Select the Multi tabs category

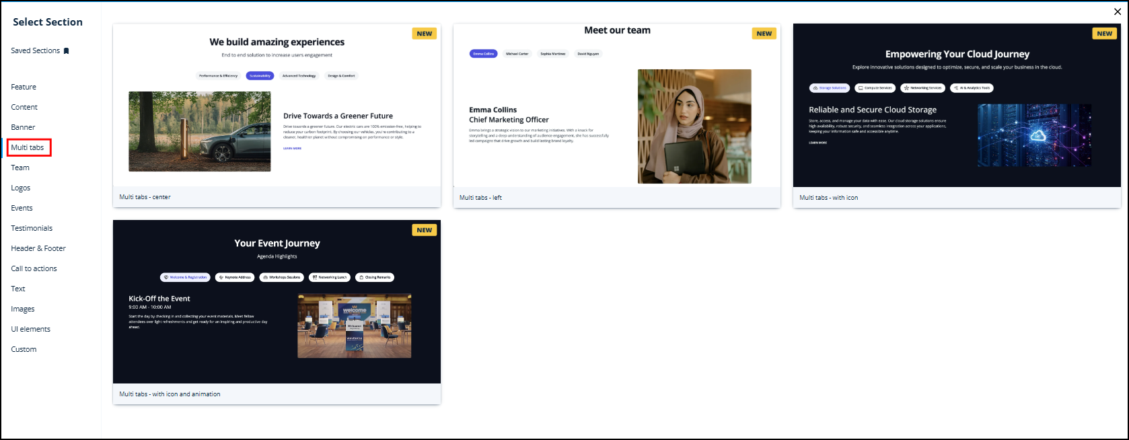point(28,147)
